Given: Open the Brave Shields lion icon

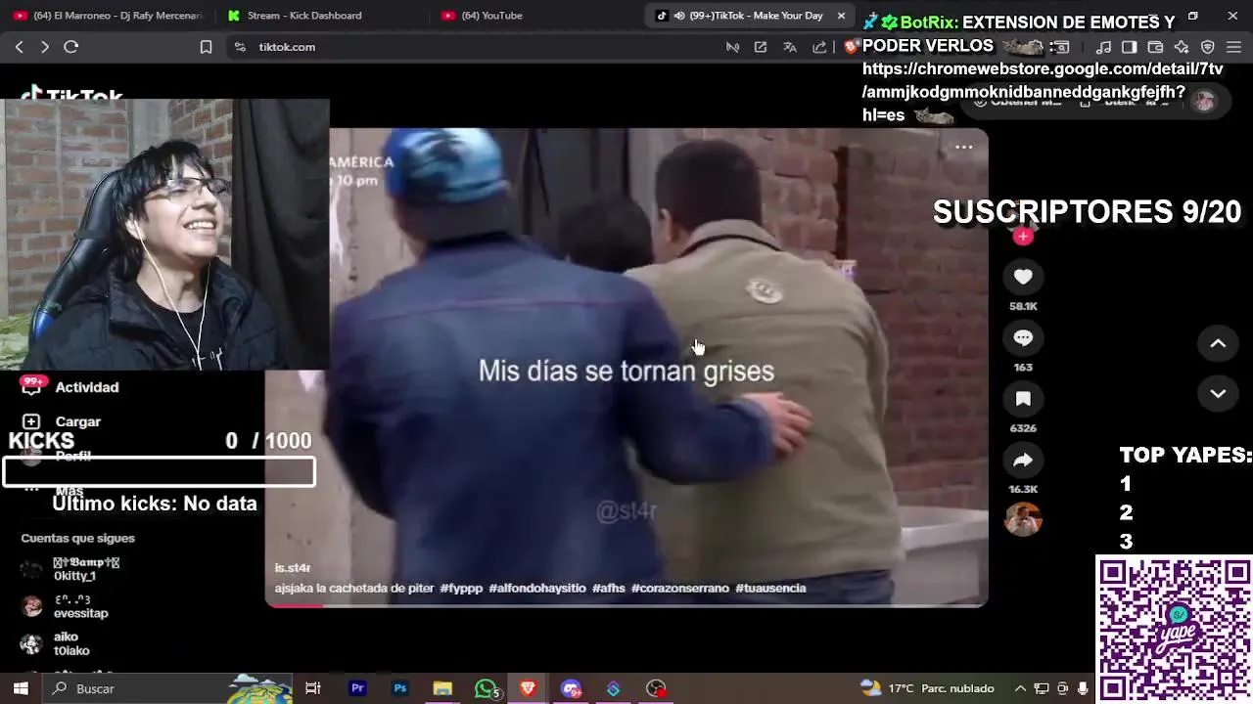Looking at the screenshot, I should 851,47.
